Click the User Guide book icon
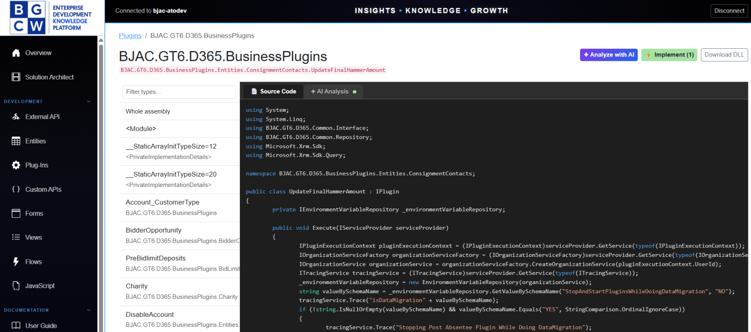Image resolution: width=751 pixels, height=332 pixels. tap(16, 326)
